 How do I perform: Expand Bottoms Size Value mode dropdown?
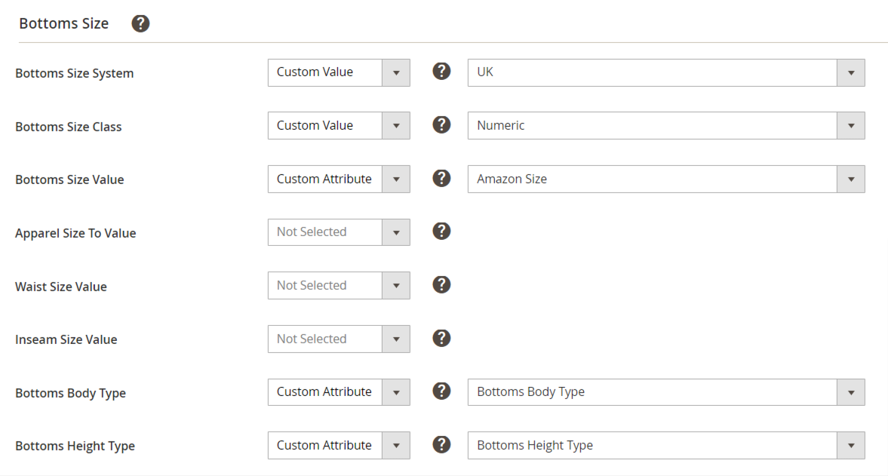tap(338, 180)
